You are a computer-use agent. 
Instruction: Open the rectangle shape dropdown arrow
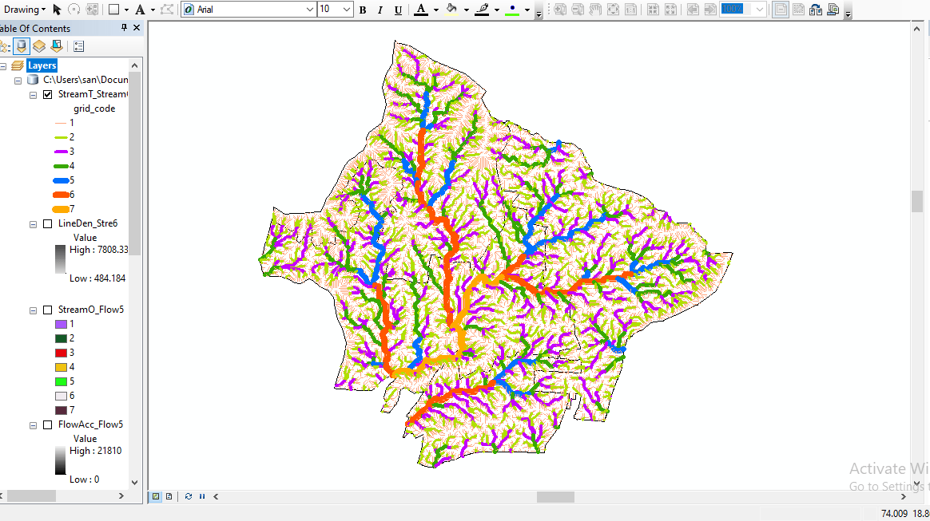pyautogui.click(x=126, y=10)
